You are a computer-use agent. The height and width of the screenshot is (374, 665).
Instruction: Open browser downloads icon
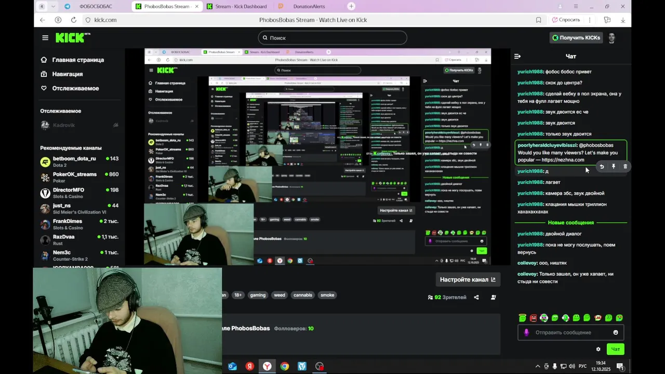click(623, 20)
